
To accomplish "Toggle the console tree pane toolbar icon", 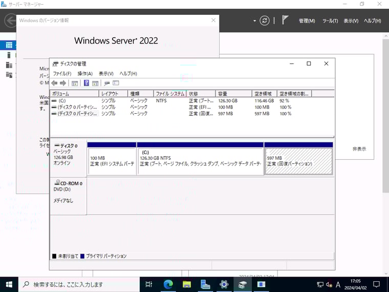I will tap(75, 83).
